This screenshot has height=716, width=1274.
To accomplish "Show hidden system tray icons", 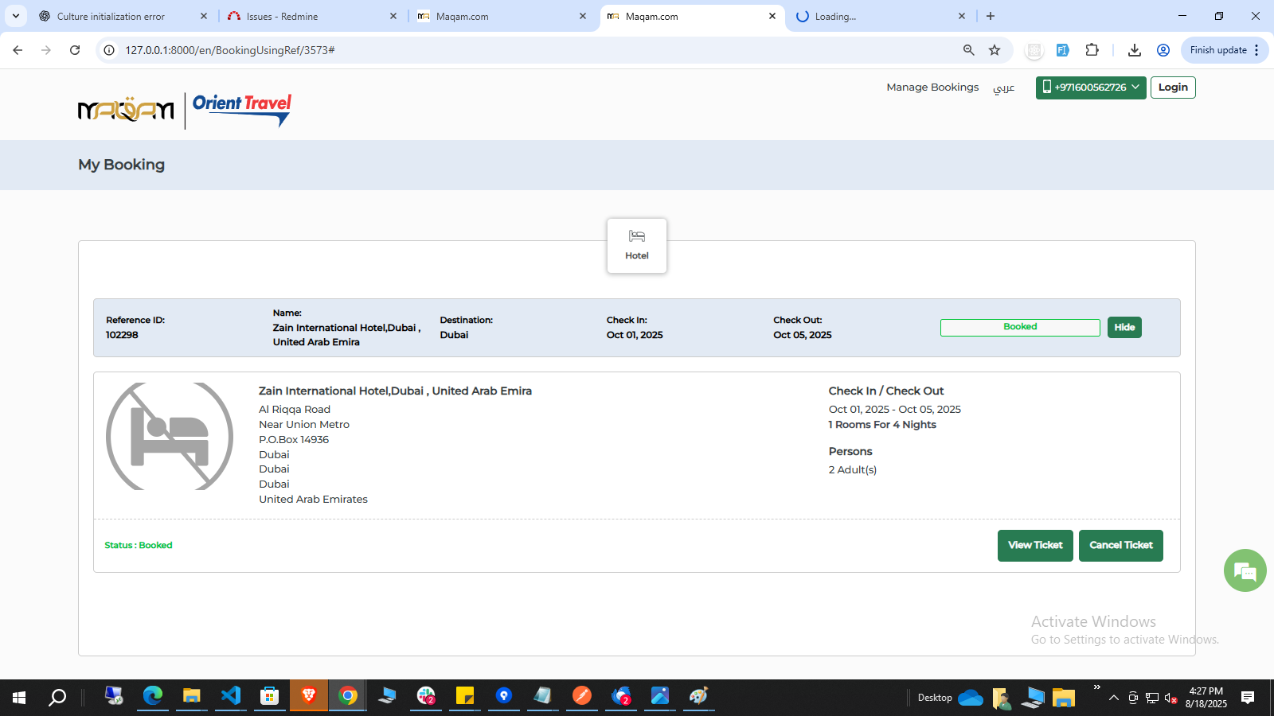I will [x=1113, y=698].
